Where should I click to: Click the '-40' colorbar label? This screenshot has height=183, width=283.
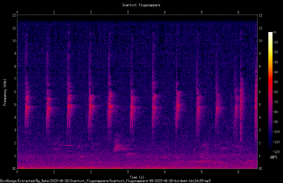275,72
